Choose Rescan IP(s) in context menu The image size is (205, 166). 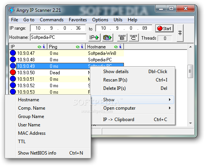132,80
